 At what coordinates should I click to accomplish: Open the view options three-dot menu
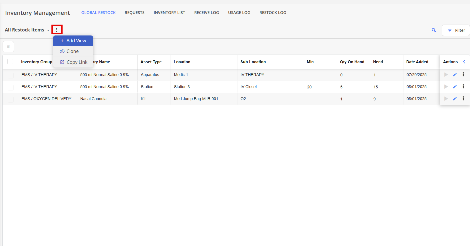point(57,30)
